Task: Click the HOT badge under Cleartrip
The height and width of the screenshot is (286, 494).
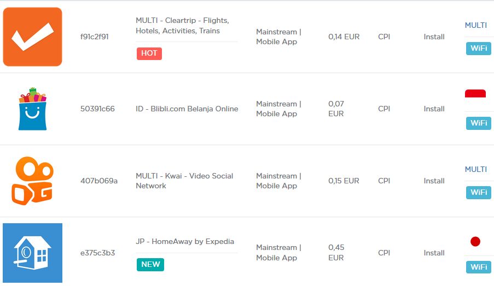Action: click(x=149, y=53)
